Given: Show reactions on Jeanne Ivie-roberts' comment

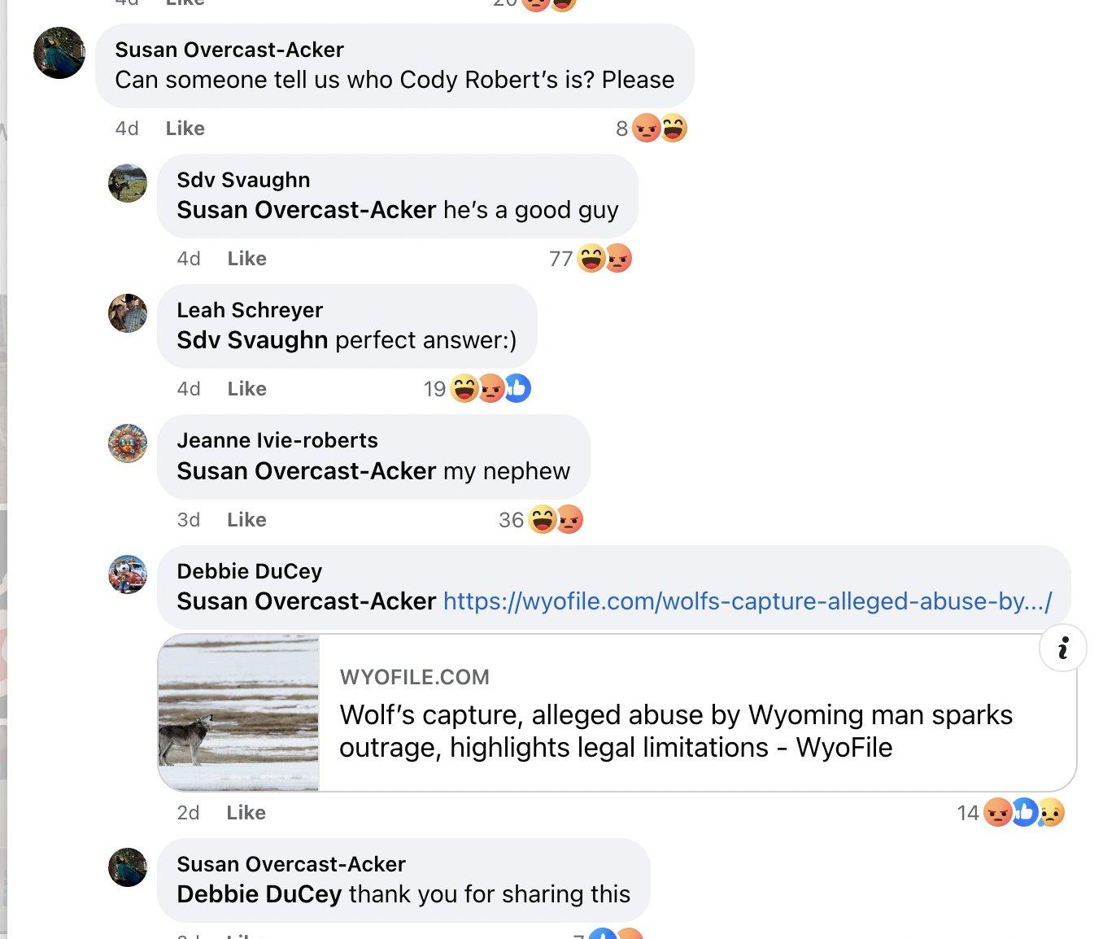Looking at the screenshot, I should [542, 520].
